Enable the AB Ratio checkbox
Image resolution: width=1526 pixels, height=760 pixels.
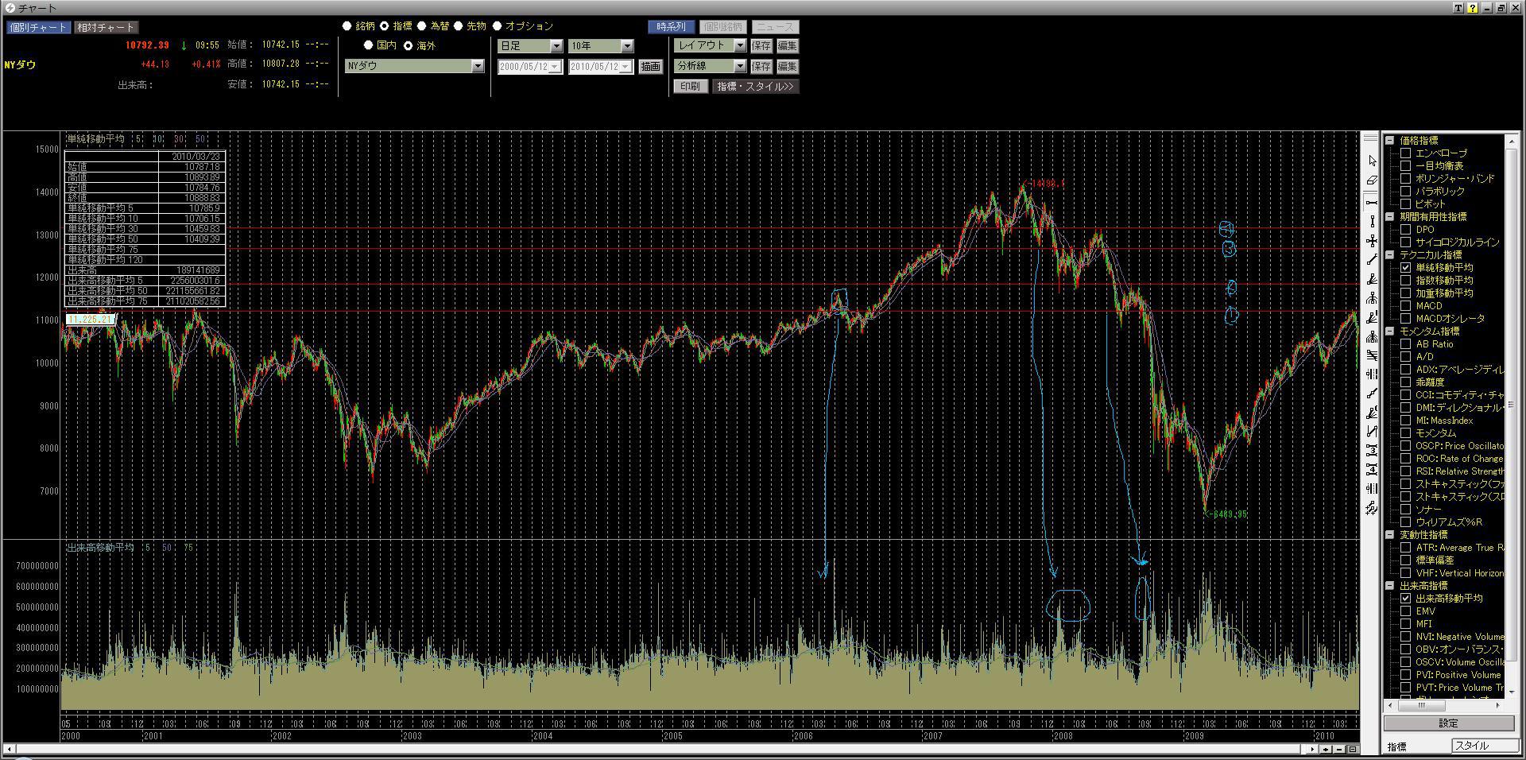[x=1406, y=344]
